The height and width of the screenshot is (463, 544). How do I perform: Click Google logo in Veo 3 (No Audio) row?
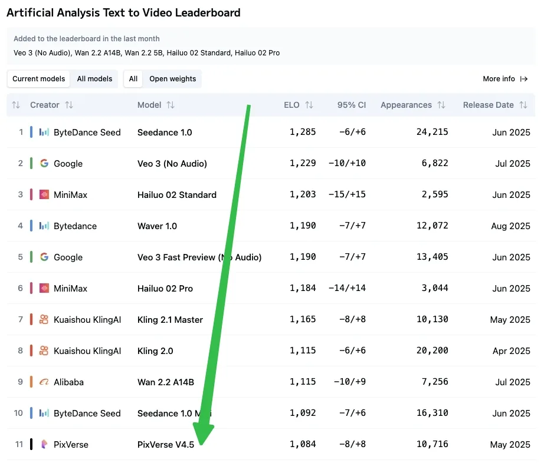click(x=44, y=163)
